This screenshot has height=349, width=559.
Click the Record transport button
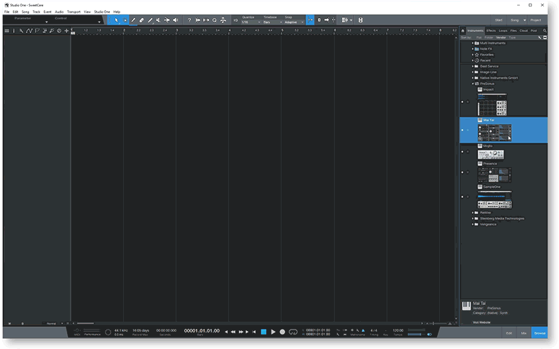pyautogui.click(x=282, y=332)
